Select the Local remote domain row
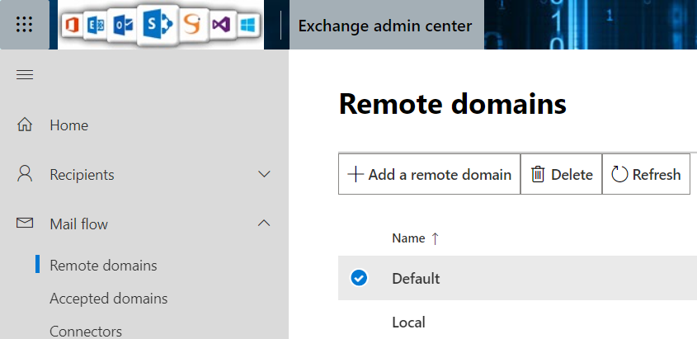The image size is (697, 339). click(408, 323)
